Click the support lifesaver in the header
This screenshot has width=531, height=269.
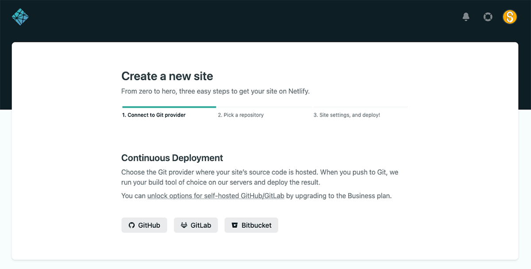[488, 16]
